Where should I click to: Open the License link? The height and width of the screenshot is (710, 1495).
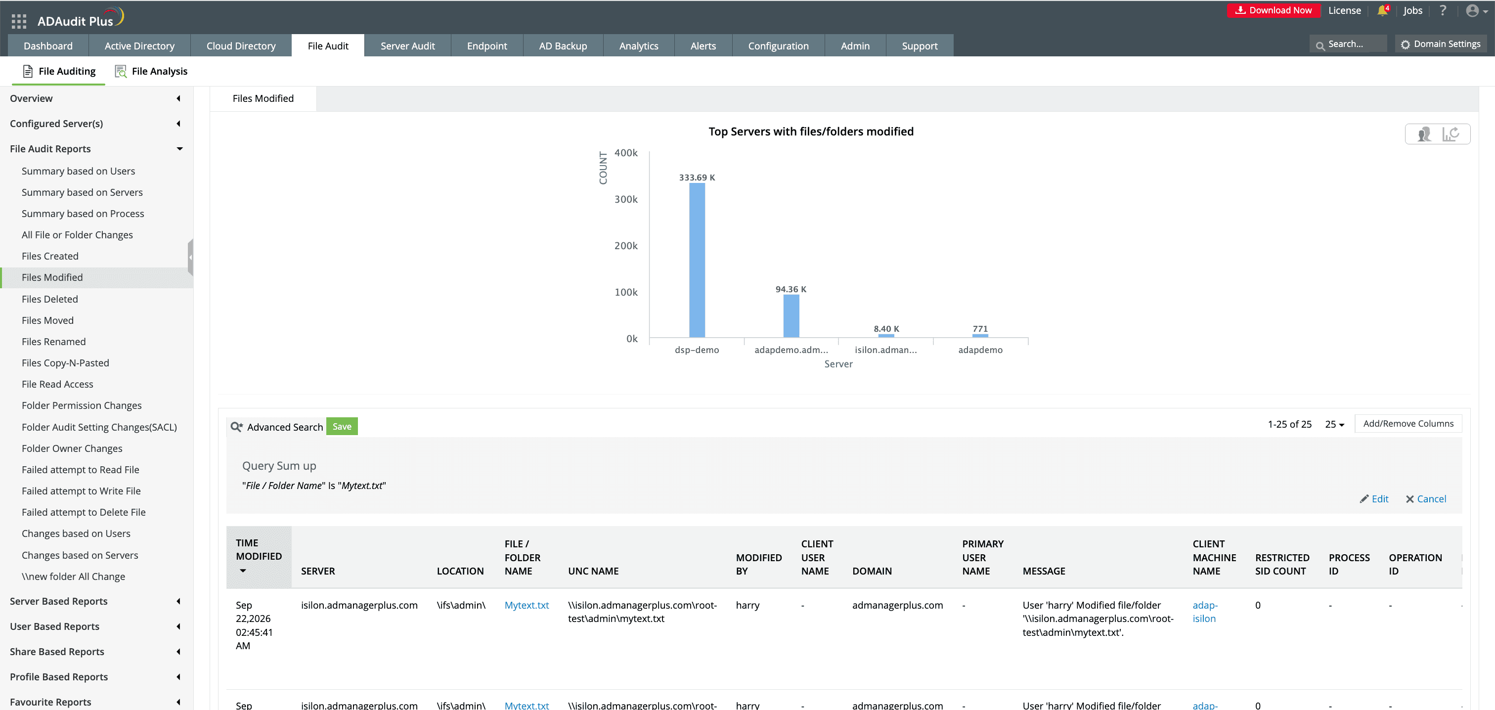tap(1344, 10)
